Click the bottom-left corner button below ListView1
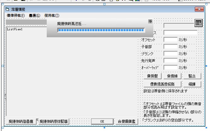Viewport: 210px width, 131px height. coord(21,121)
